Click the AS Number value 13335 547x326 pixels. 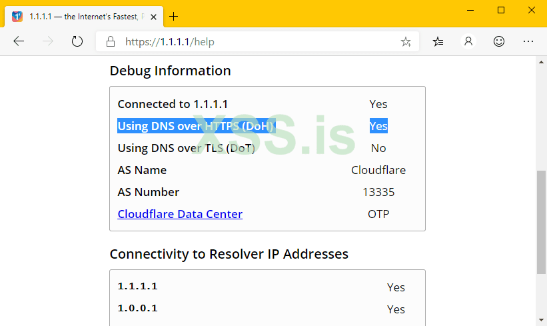click(x=378, y=192)
